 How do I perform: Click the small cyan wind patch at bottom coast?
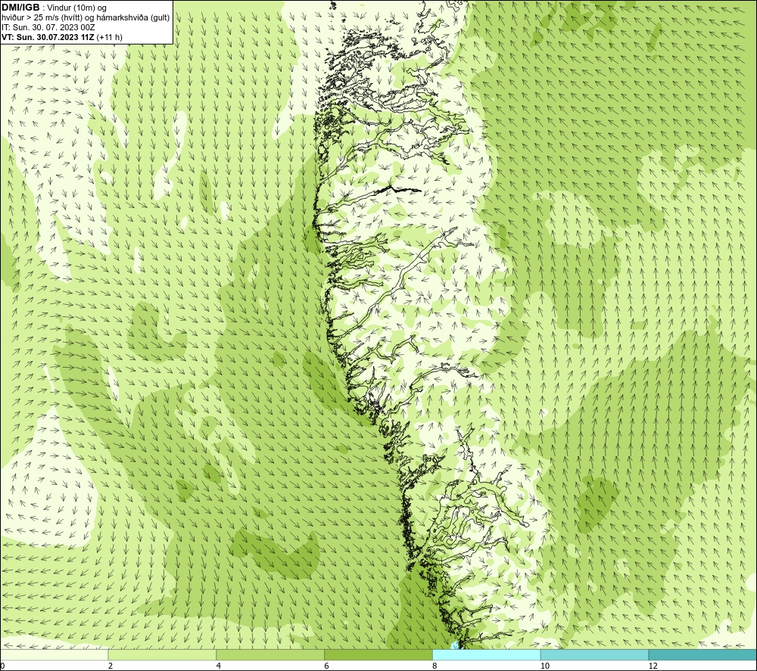click(x=454, y=645)
